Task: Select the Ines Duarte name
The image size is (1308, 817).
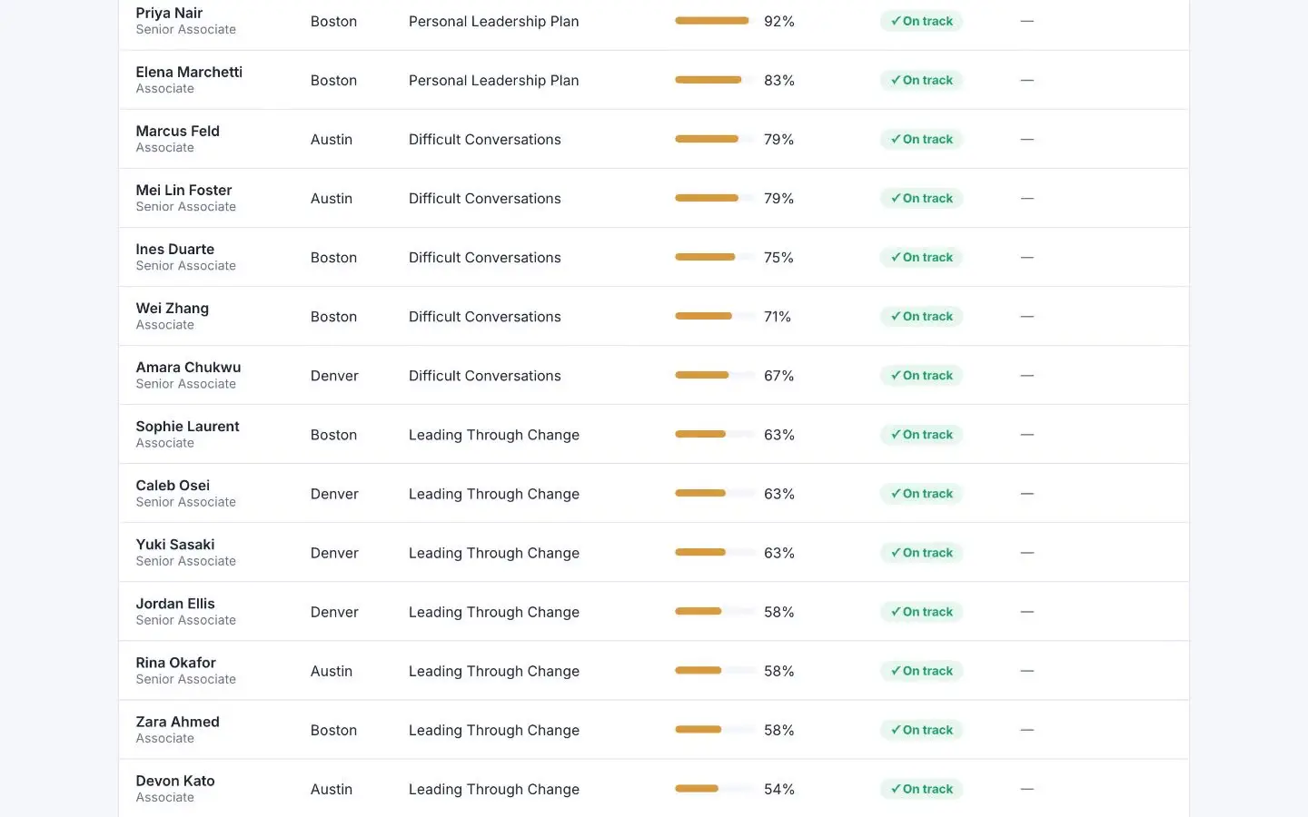Action: click(174, 249)
